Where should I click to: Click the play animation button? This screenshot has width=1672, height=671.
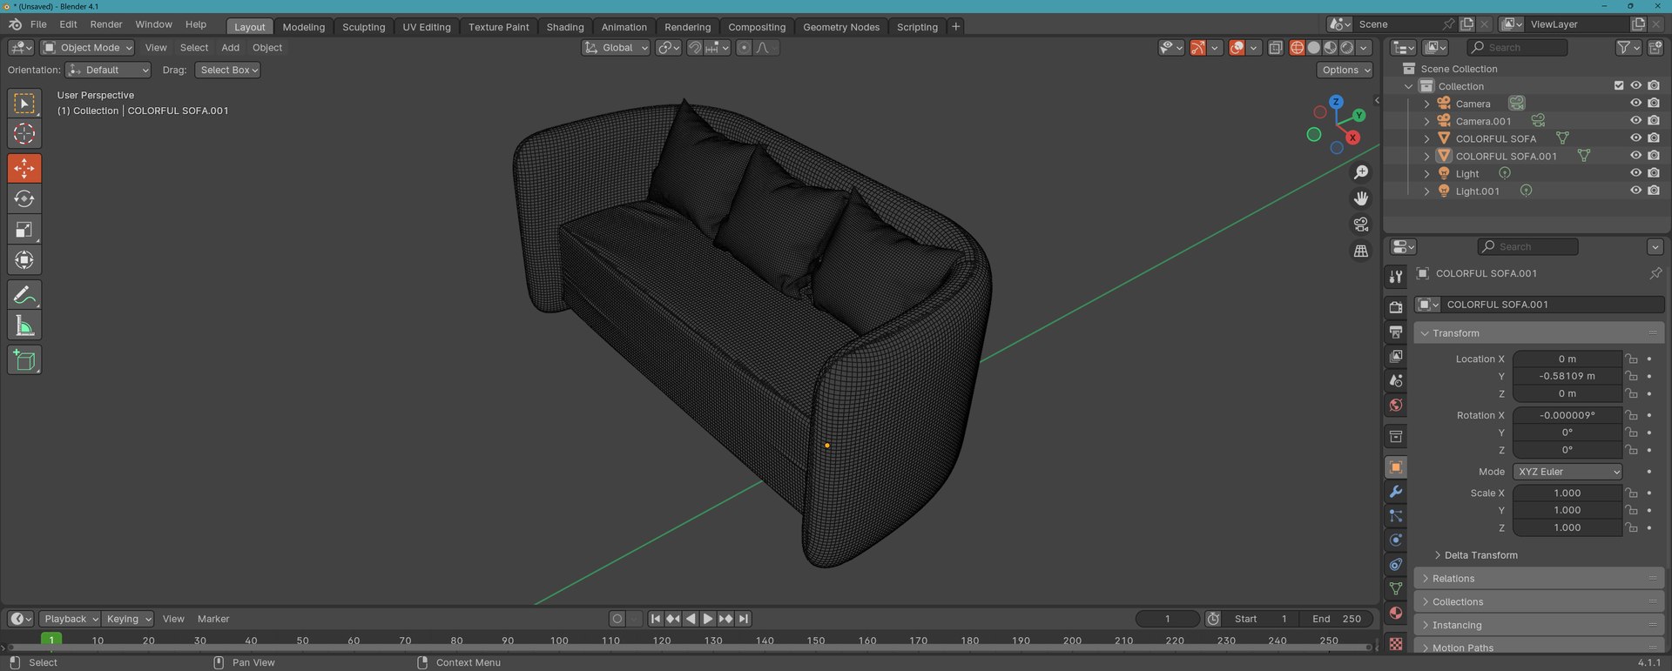[x=708, y=619]
